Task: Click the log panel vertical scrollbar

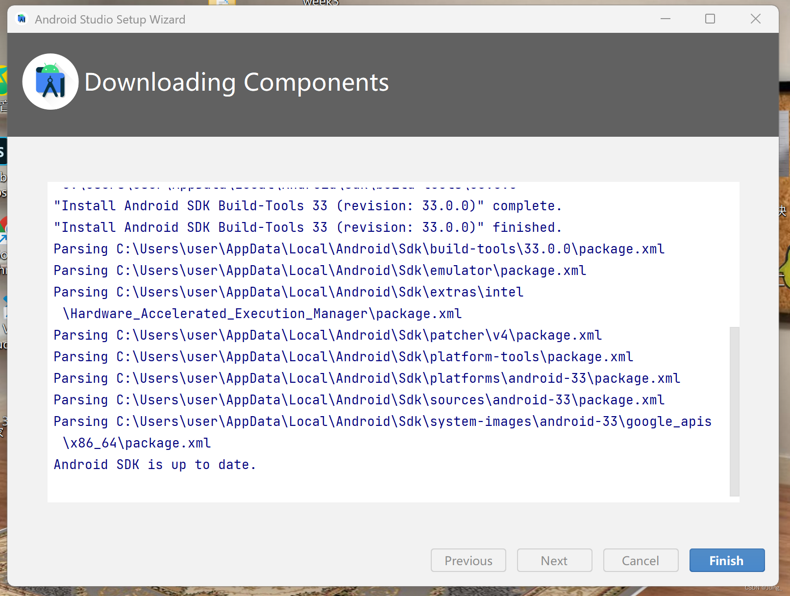Action: (x=734, y=412)
